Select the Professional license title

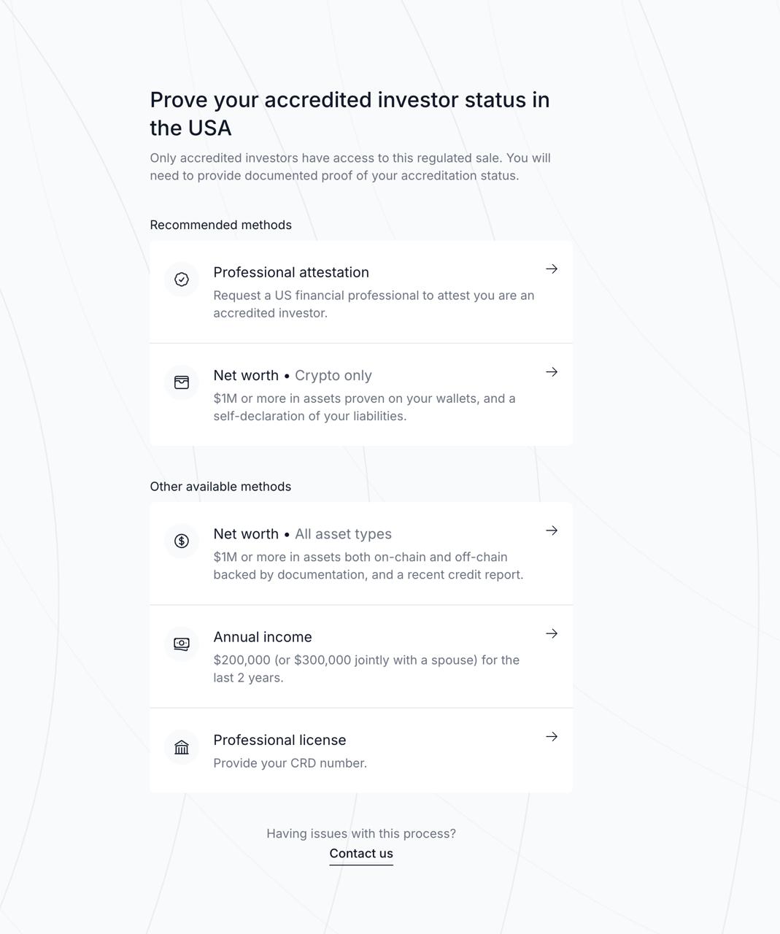tap(279, 740)
